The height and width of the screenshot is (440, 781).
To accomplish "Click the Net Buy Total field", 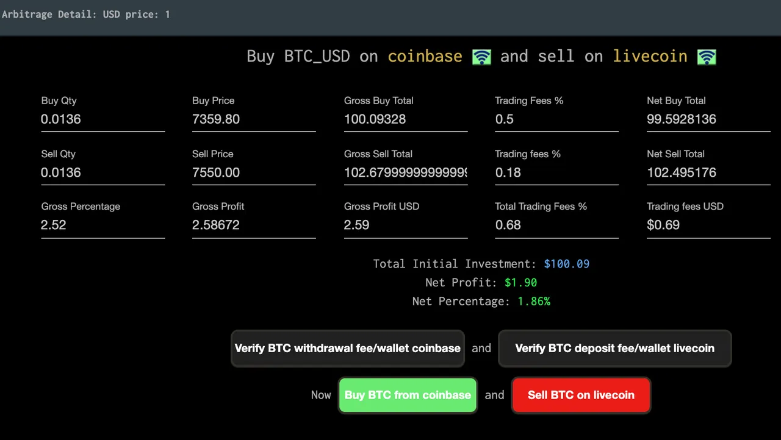I will pyautogui.click(x=708, y=119).
